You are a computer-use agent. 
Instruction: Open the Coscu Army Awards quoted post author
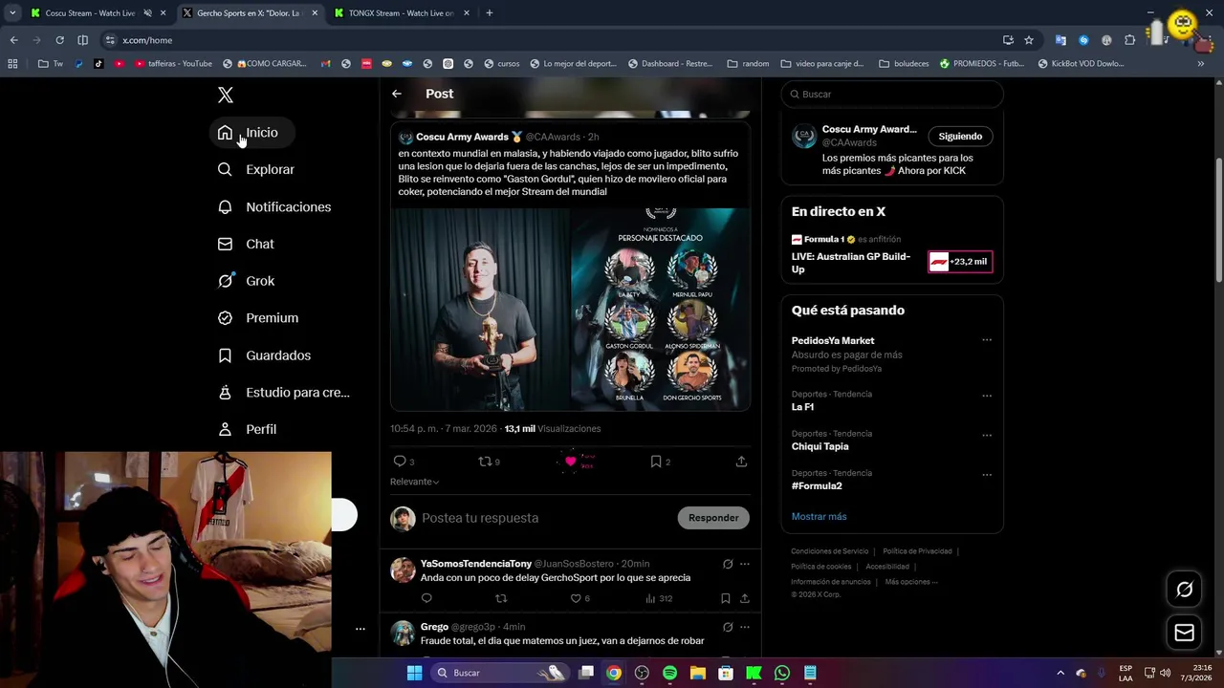click(x=463, y=137)
